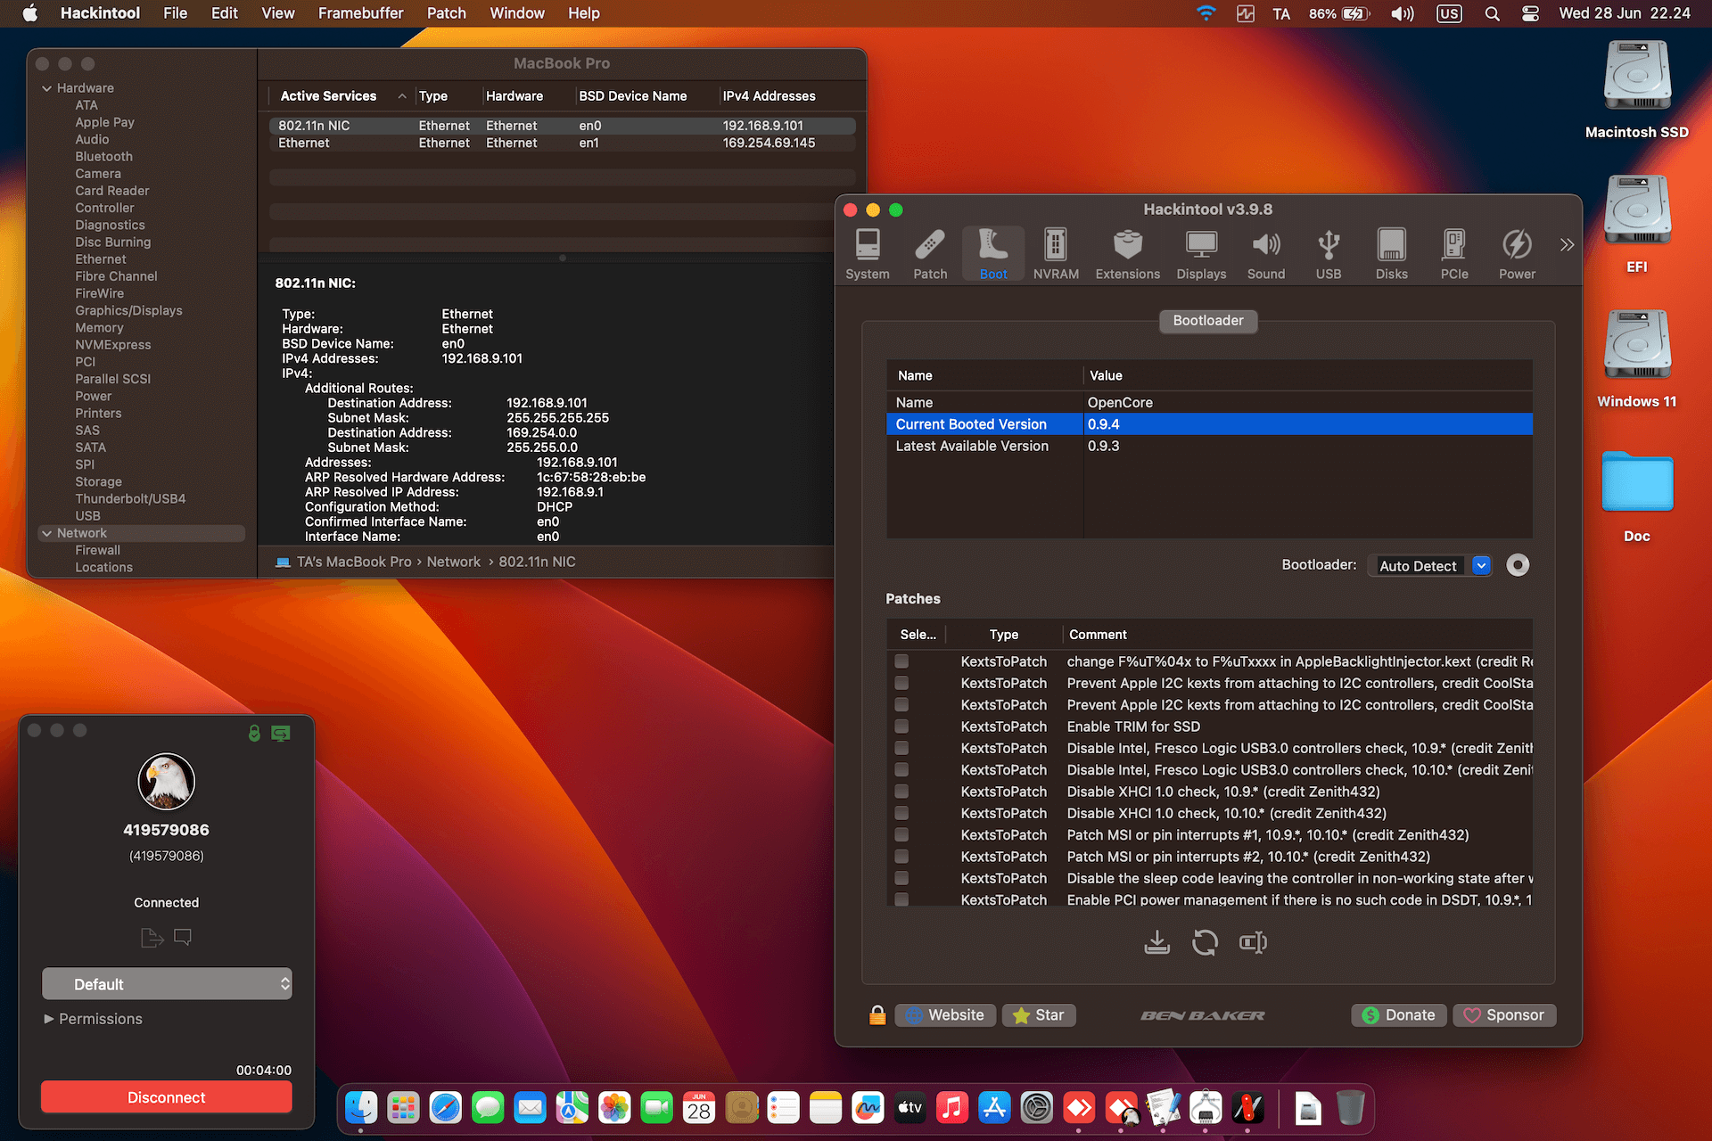Viewport: 1712px width, 1141px height.
Task: Select Graphics/Displays in System Information sidebar
Action: pos(128,310)
